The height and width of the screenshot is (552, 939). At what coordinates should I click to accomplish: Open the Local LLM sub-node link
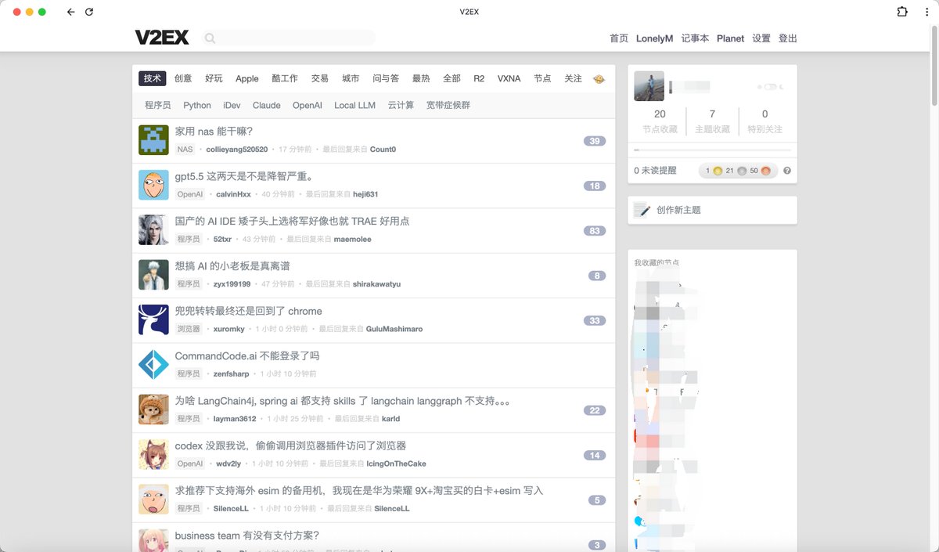coord(354,105)
